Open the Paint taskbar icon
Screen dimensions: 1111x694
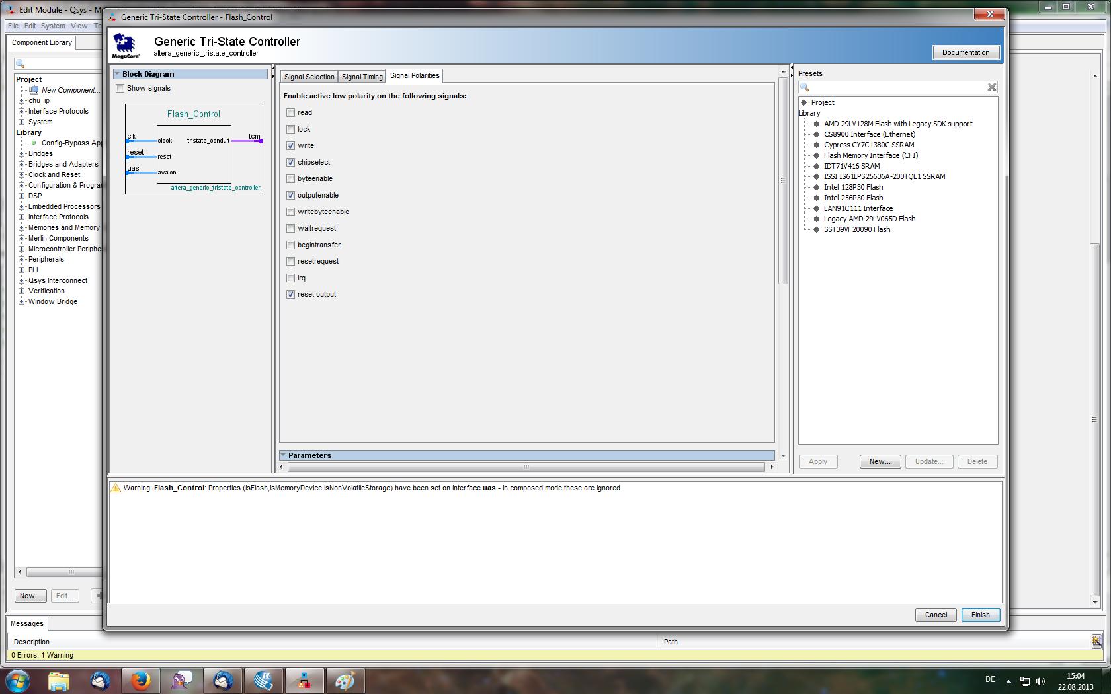click(x=345, y=680)
